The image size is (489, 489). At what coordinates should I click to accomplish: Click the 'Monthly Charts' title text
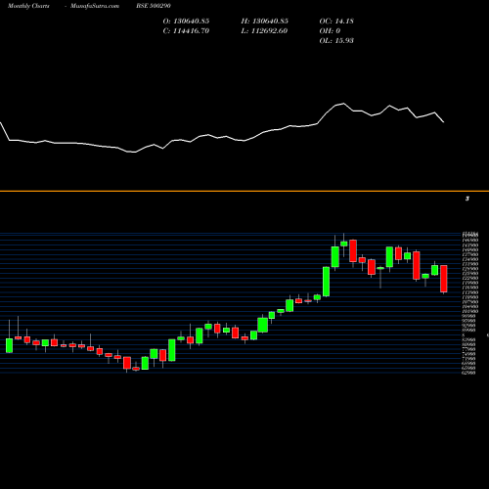(28, 6)
